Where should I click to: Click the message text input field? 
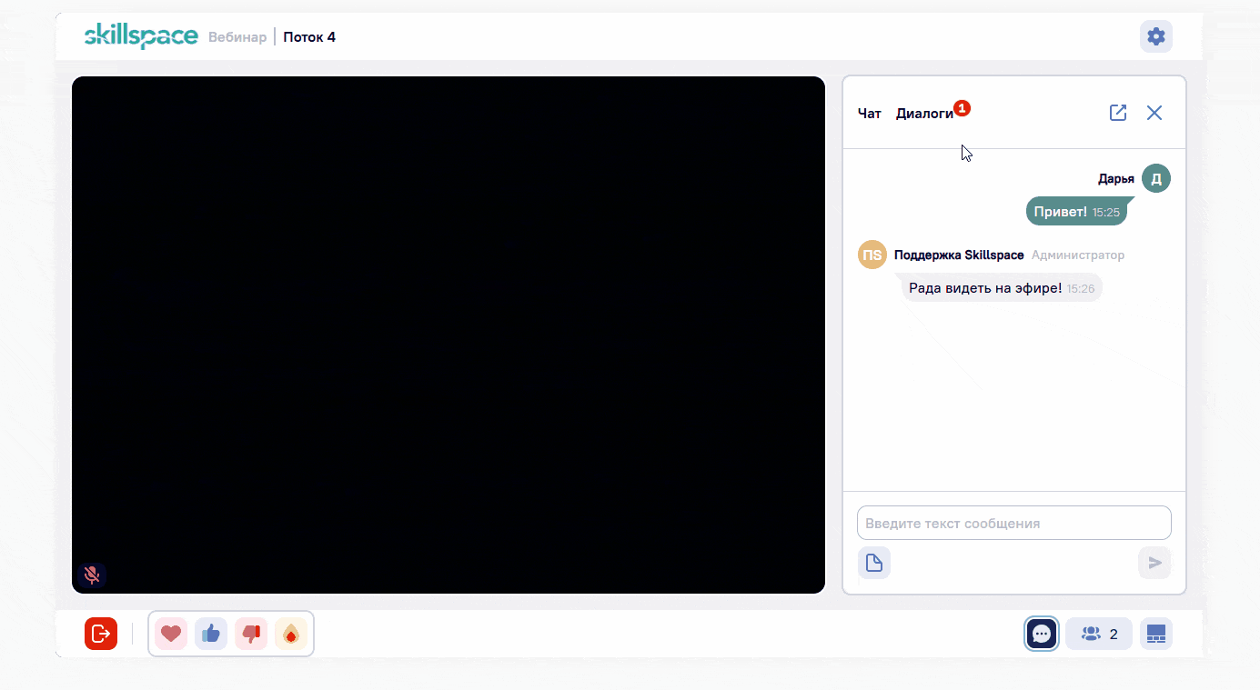1014,523
